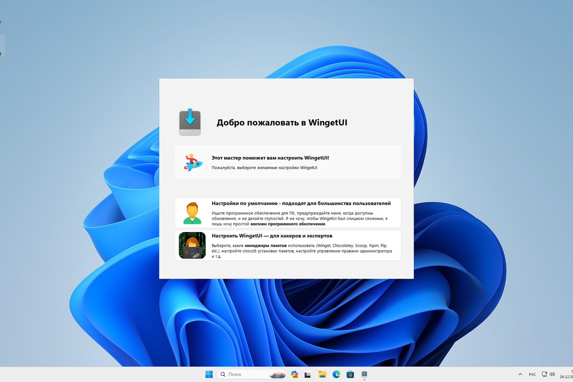Expand hidden system tray icons chevron

pyautogui.click(x=520, y=374)
